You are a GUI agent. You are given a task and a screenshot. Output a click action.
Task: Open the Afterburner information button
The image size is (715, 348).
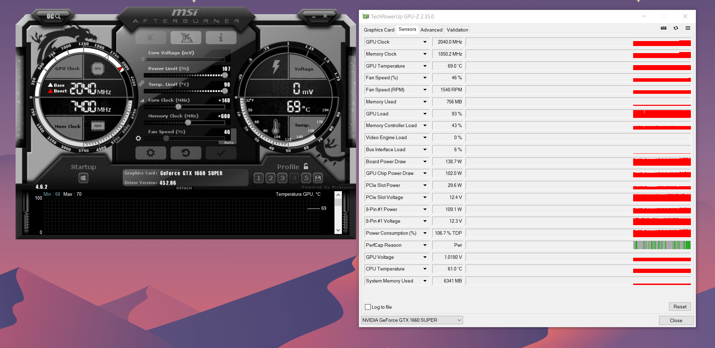click(221, 38)
